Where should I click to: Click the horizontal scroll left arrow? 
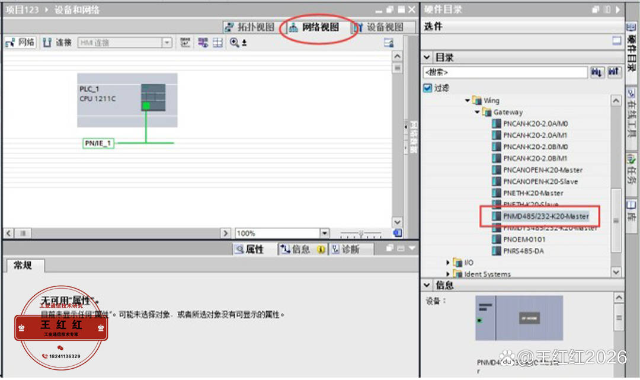(x=8, y=233)
